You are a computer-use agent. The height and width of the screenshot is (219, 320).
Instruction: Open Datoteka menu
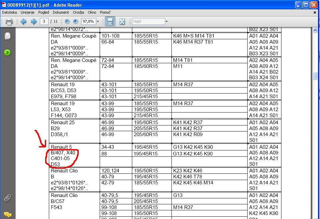9,12
